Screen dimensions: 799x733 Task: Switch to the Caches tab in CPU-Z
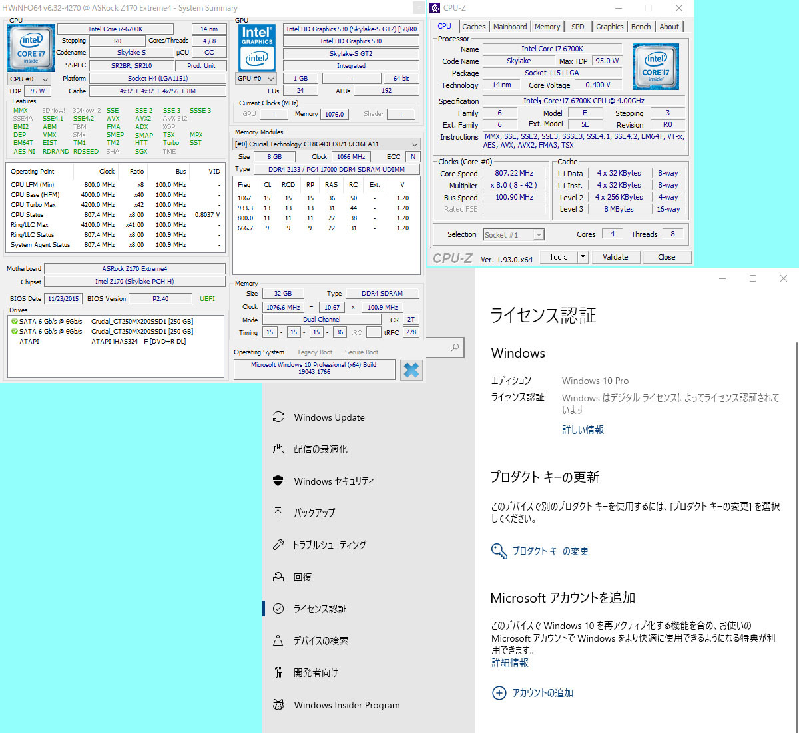tap(473, 27)
